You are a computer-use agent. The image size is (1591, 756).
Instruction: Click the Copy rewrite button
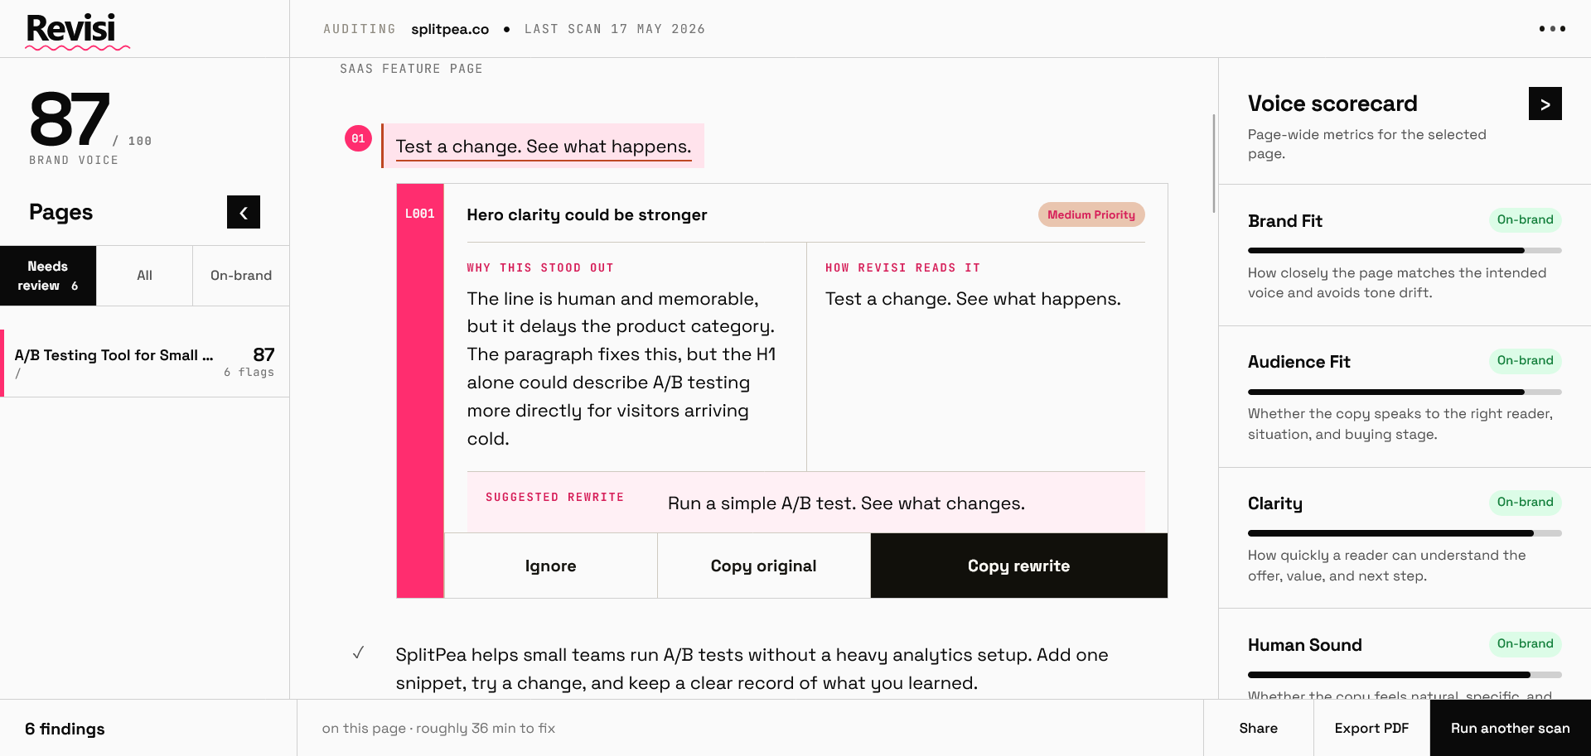click(x=1019, y=566)
